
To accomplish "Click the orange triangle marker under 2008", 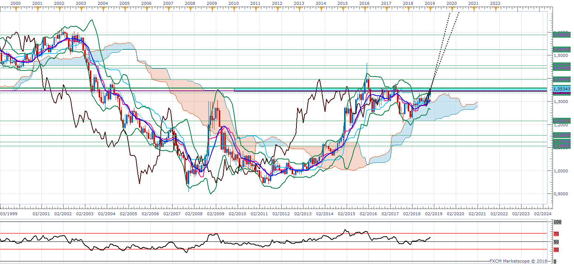I will tap(190, 9).
